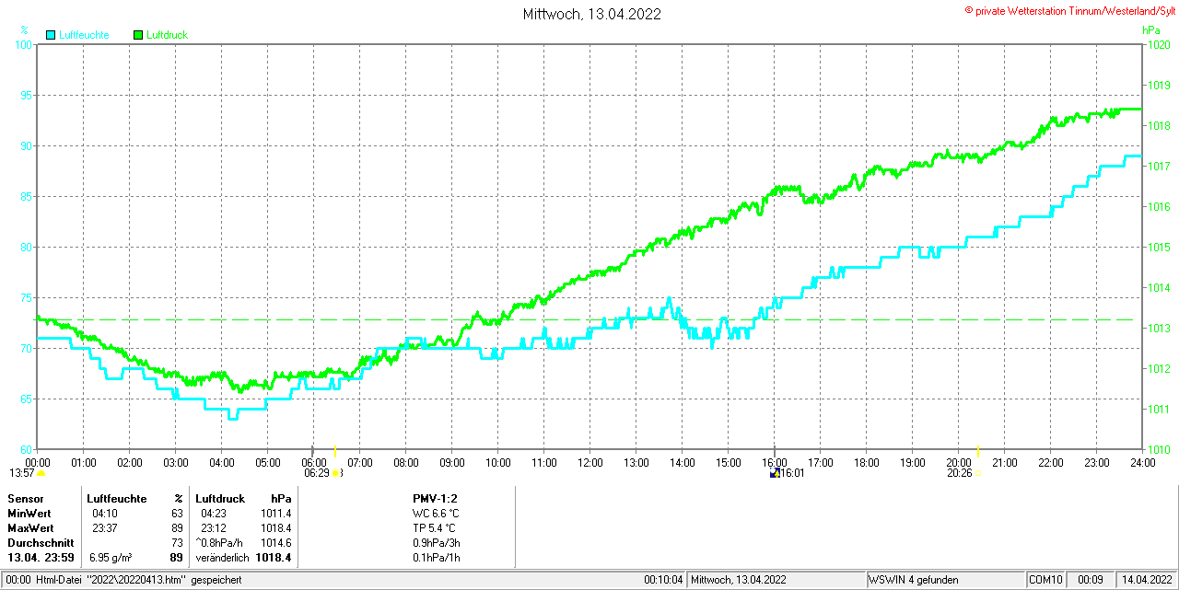Click the moonrise icon at 16:01
1179x590 pixels.
coord(775,473)
